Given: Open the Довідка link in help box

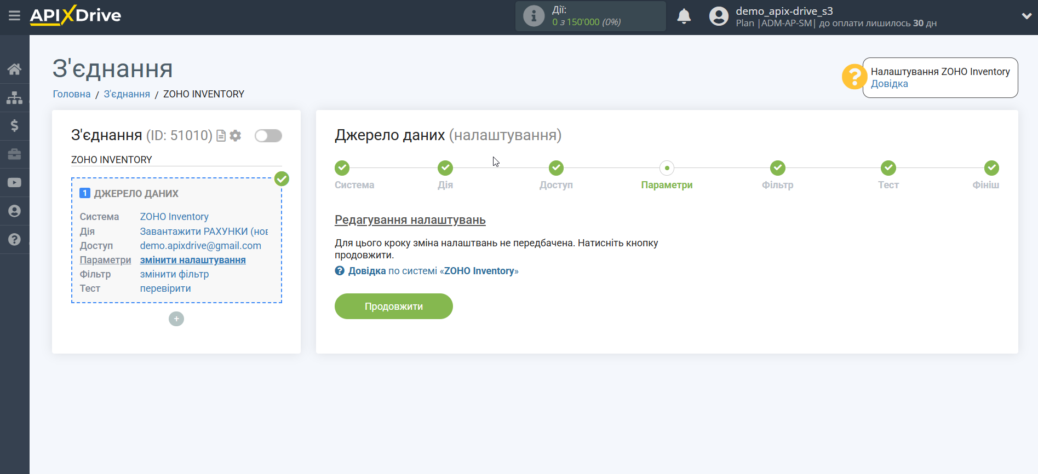Looking at the screenshot, I should pyautogui.click(x=889, y=84).
